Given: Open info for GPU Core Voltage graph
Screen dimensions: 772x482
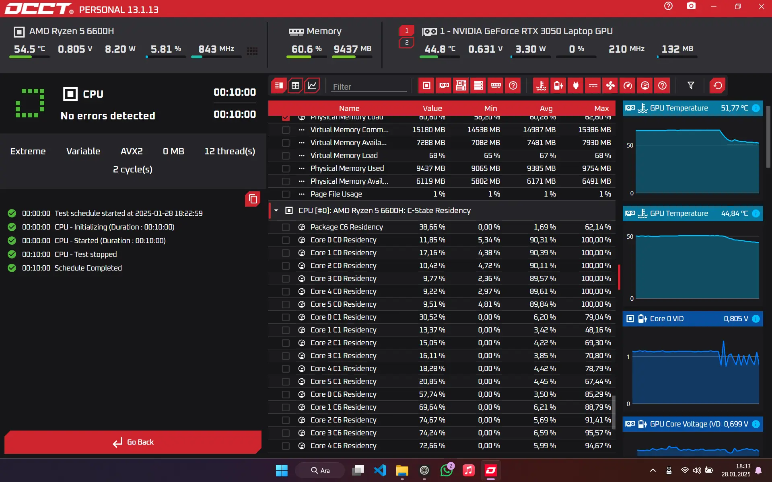Looking at the screenshot, I should pos(756,424).
